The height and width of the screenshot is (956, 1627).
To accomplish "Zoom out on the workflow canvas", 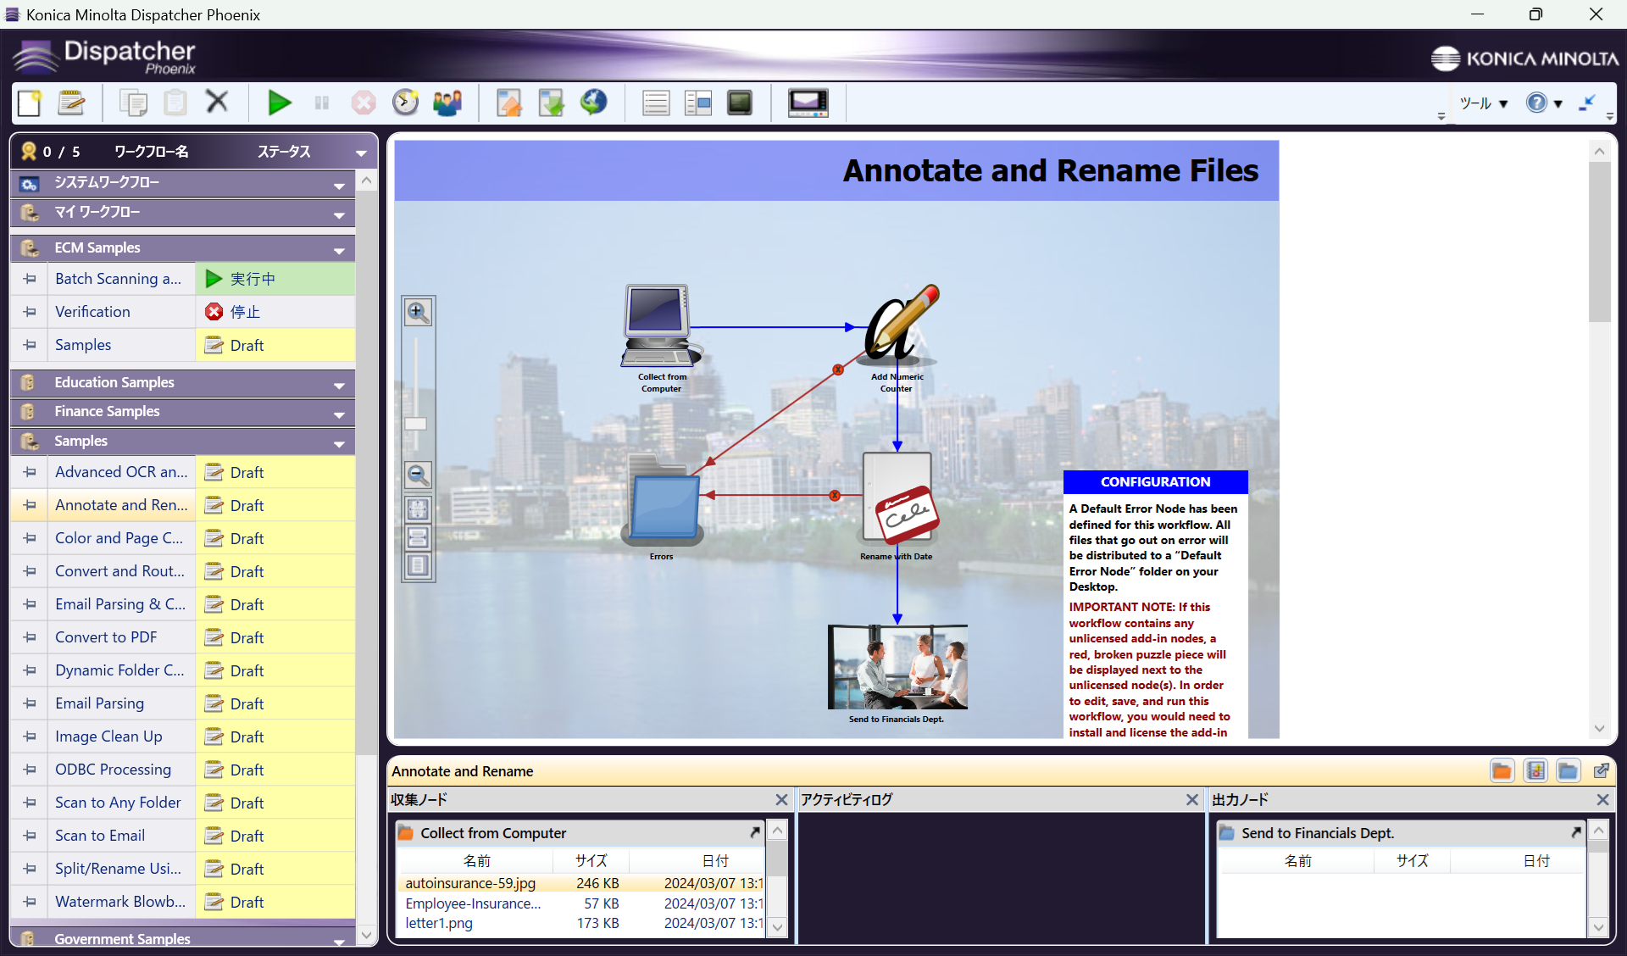I will (x=418, y=475).
